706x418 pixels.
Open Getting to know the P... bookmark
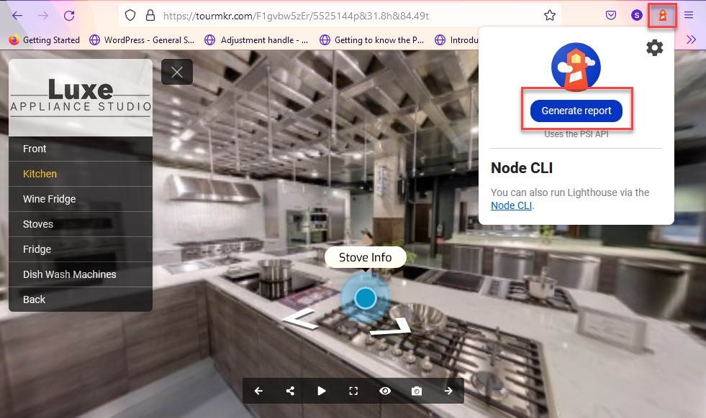[372, 40]
